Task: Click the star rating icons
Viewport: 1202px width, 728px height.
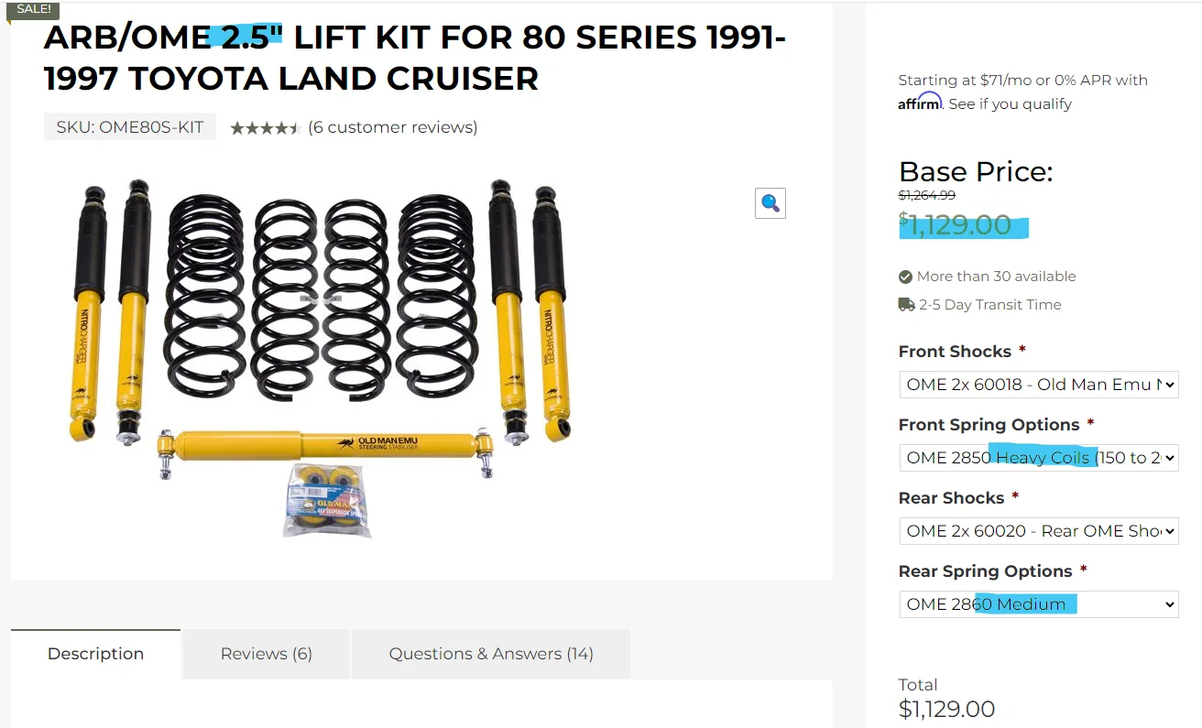Action: (x=265, y=127)
